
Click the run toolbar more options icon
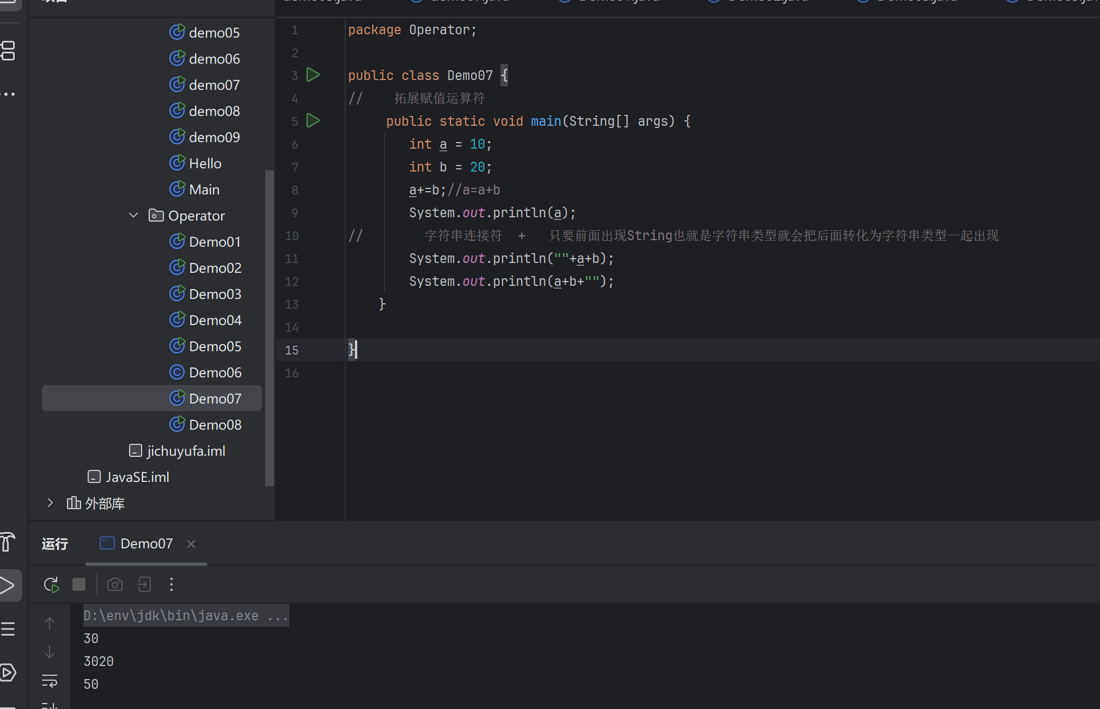172,585
